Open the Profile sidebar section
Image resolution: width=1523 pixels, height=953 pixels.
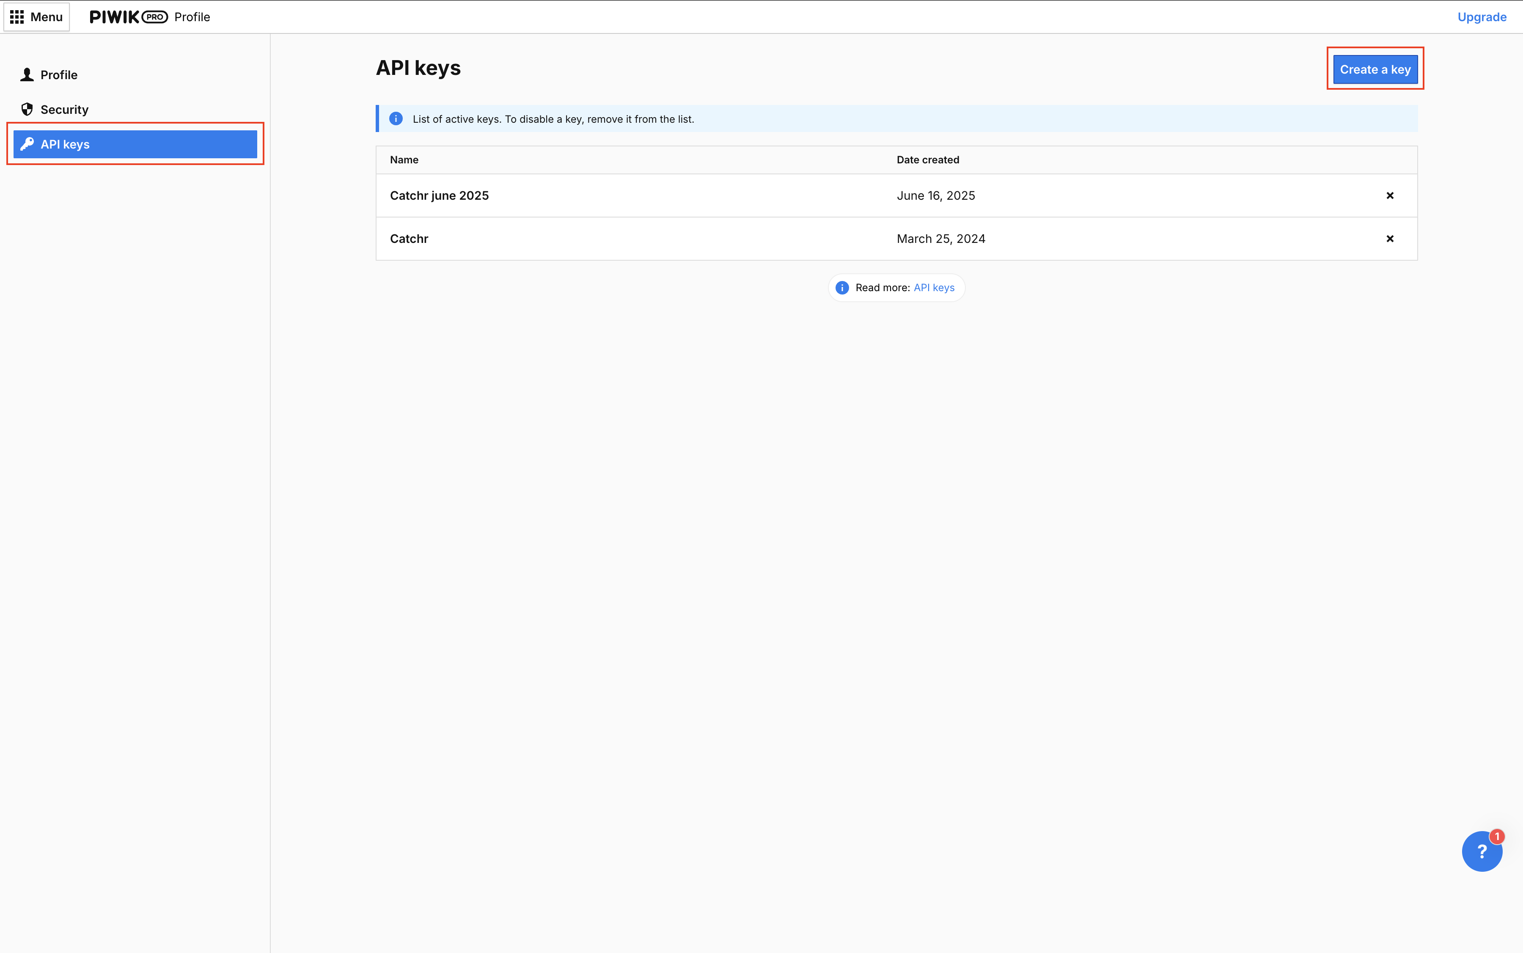point(135,75)
